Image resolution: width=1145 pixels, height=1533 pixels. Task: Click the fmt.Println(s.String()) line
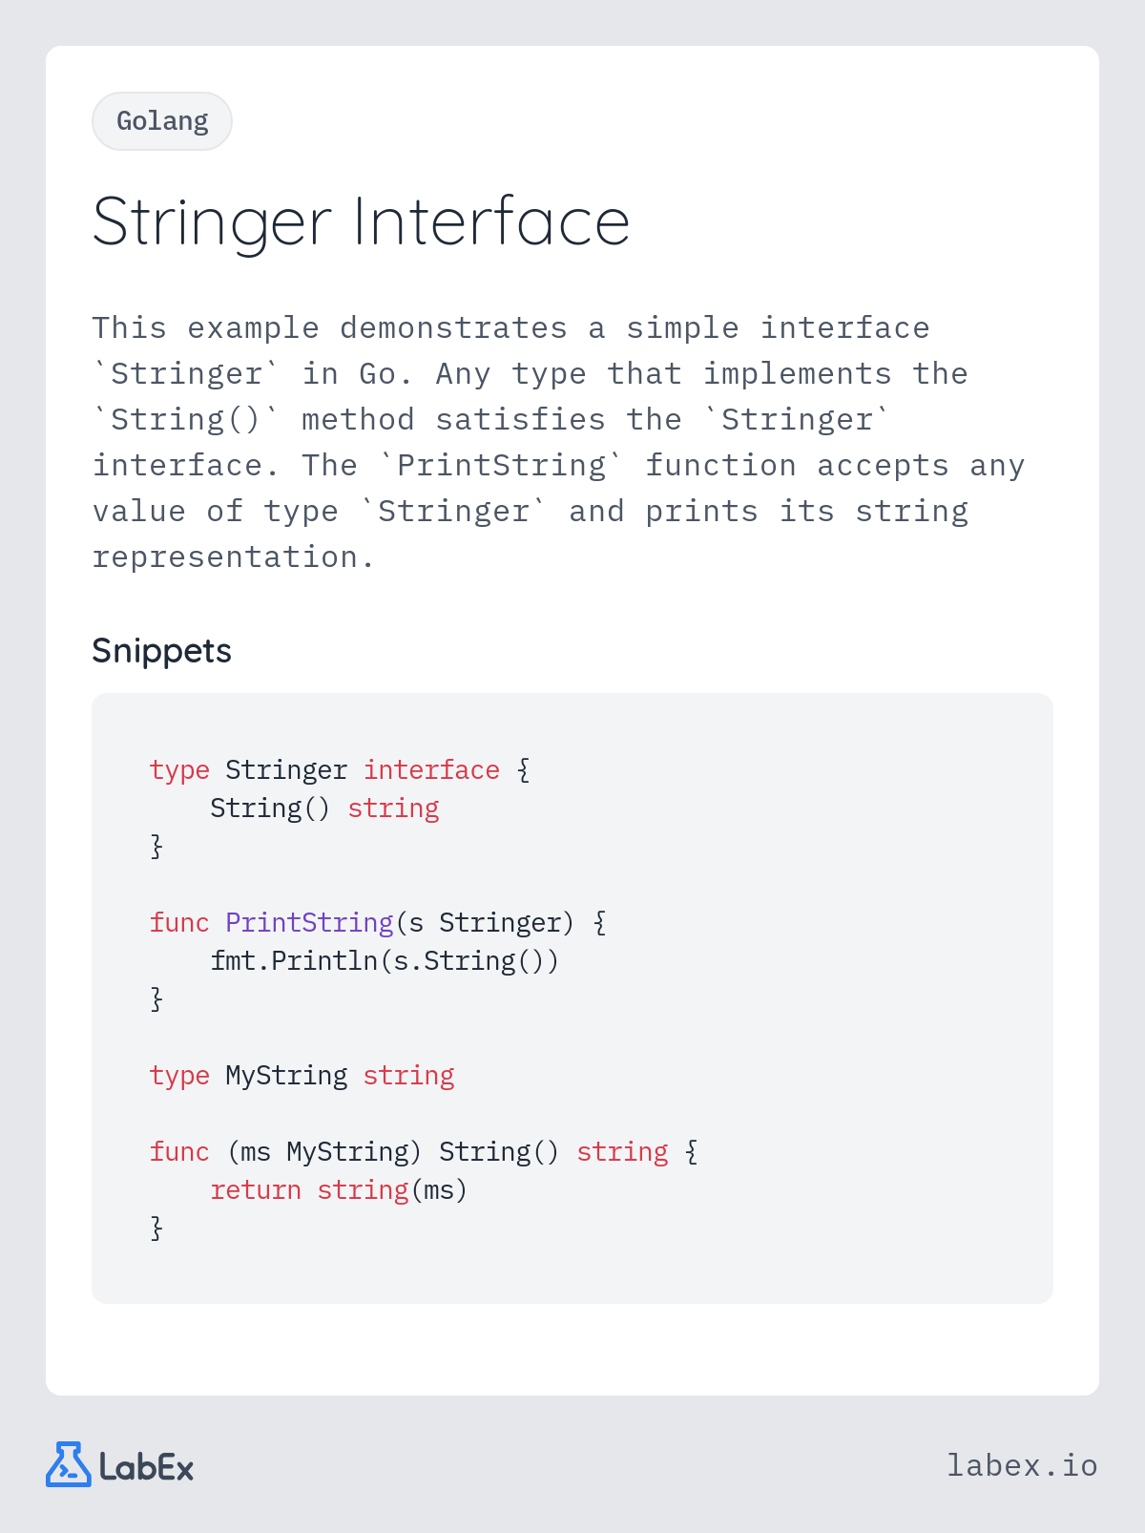coord(385,961)
